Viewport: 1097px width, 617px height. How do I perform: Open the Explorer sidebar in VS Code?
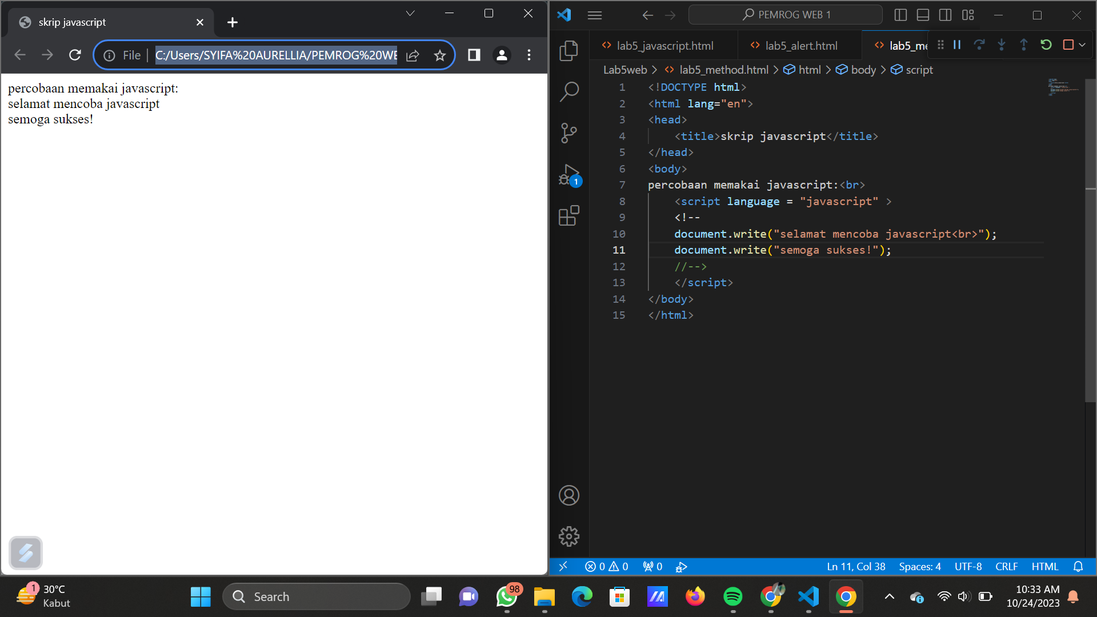pyautogui.click(x=569, y=50)
